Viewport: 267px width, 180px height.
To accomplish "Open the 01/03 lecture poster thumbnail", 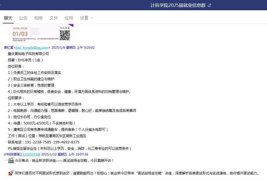I will click(41, 34).
